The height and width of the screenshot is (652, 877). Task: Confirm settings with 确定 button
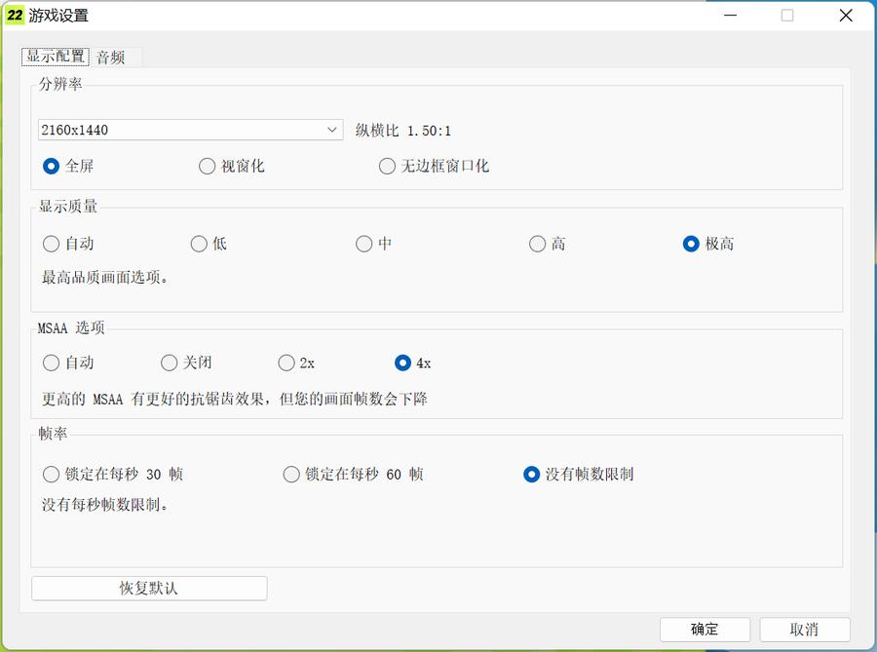click(705, 629)
